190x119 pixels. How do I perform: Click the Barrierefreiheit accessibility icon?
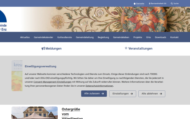pyautogui.click(x=149, y=3)
